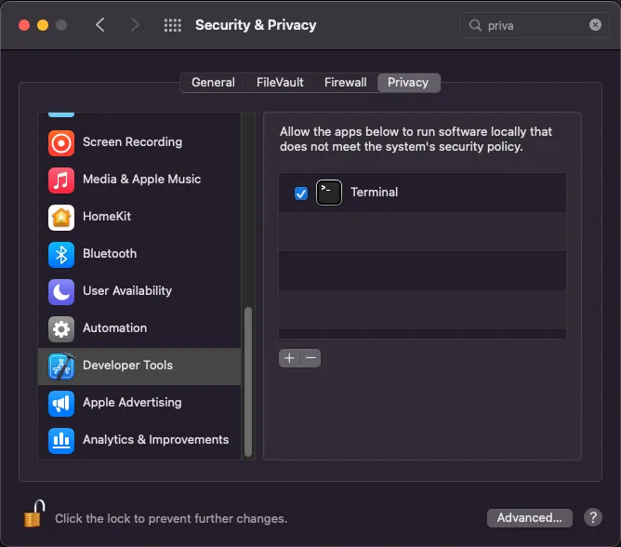Go forward with the right arrow
The height and width of the screenshot is (547, 621).
coord(135,25)
